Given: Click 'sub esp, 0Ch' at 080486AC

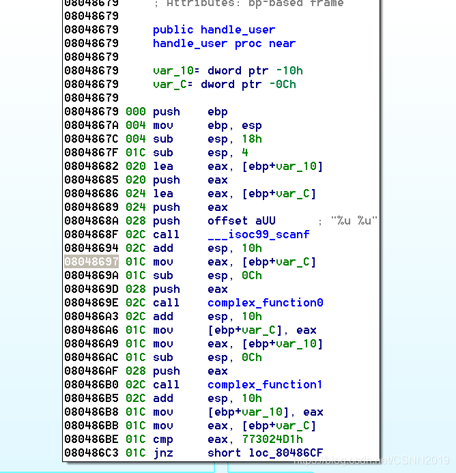Looking at the screenshot, I should coord(208,357).
